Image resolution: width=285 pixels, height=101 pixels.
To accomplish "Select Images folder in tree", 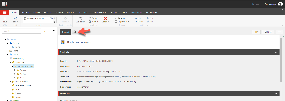I will (18, 93).
